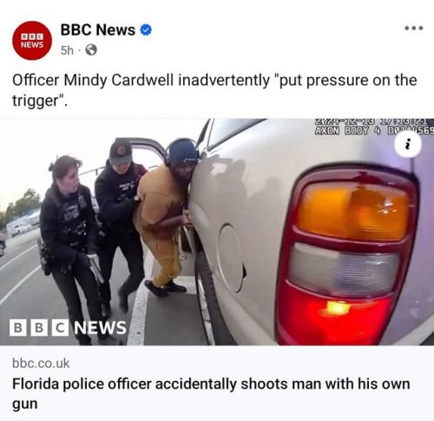Click the word "trigger" in the post caption

(x=36, y=101)
